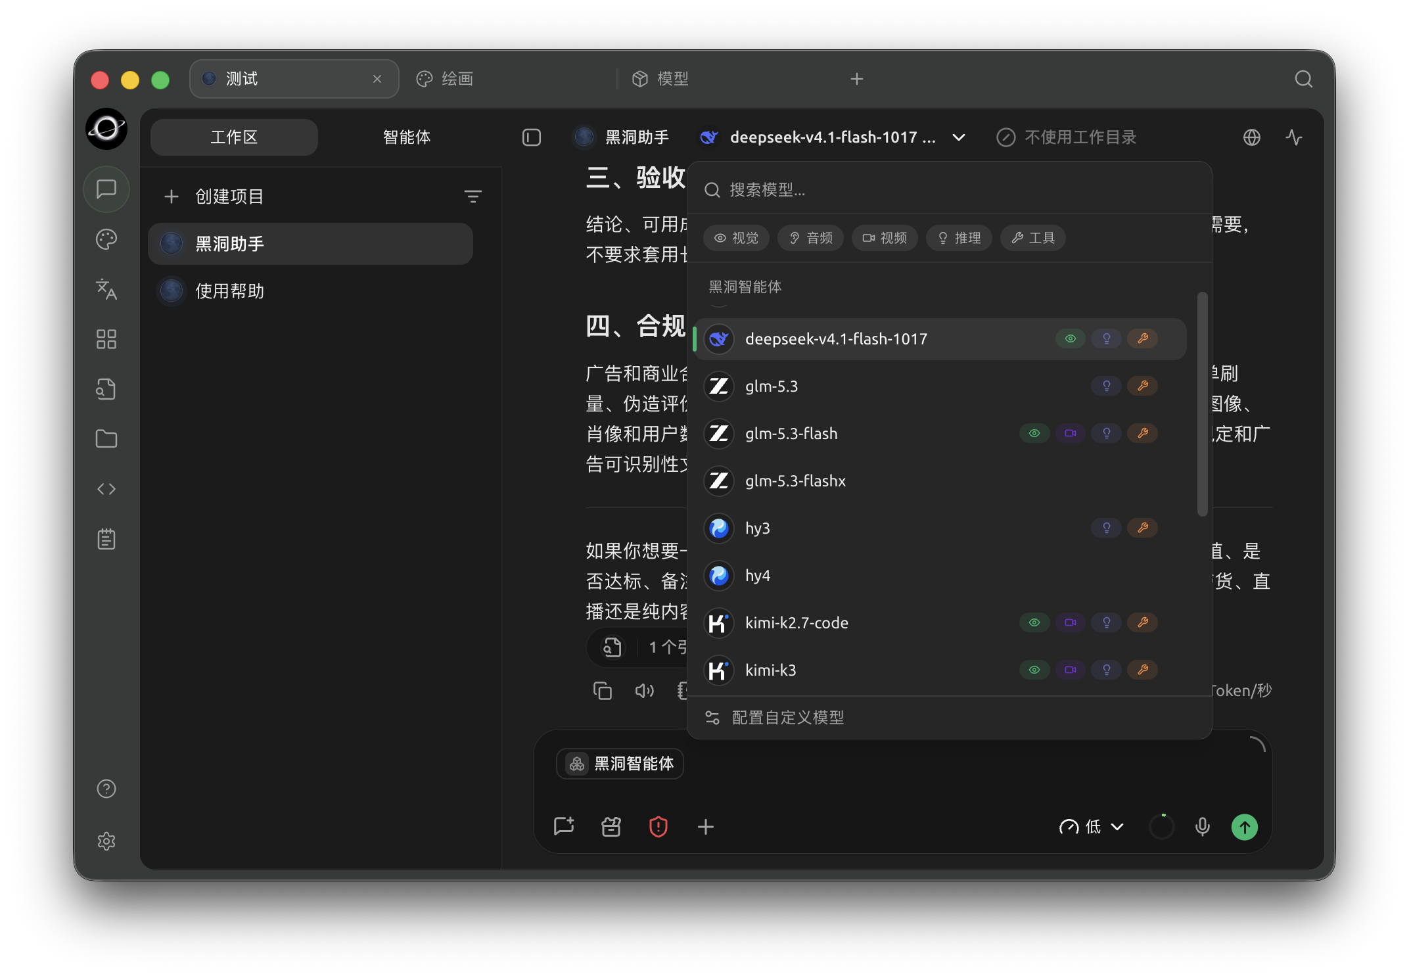Toggle the 工具 tools filter chip
The width and height of the screenshot is (1409, 978).
click(x=1033, y=238)
